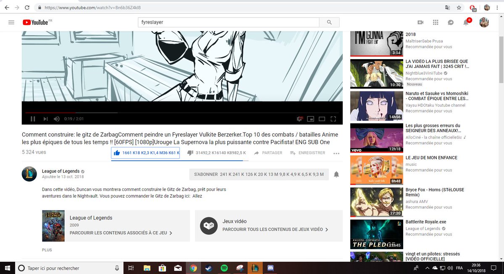The width and height of the screenshot is (504, 274).
Task: Open the YouTube apps grid
Action: click(x=436, y=22)
